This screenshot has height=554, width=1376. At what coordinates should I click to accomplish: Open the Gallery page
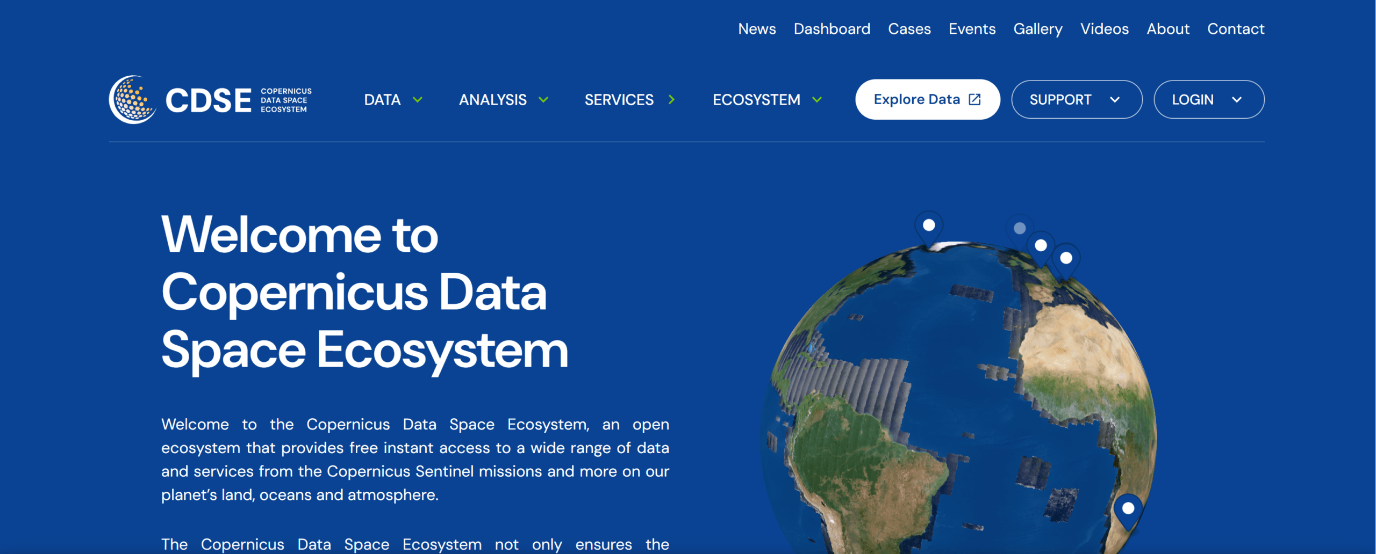pos(1037,29)
